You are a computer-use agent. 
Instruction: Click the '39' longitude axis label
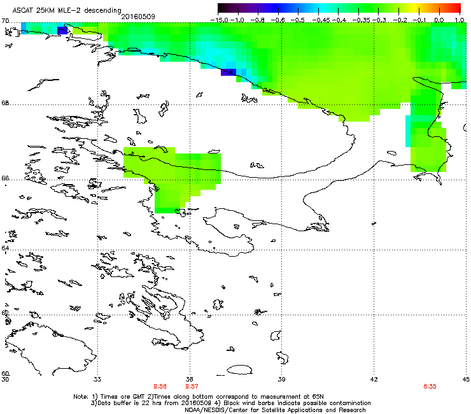click(281, 380)
